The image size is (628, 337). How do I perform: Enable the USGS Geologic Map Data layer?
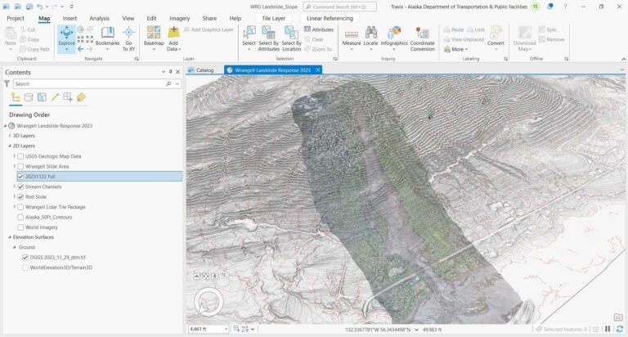(20, 156)
